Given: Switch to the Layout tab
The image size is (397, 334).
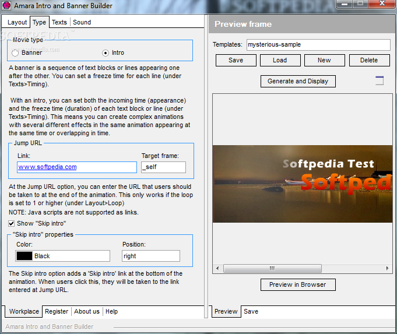Looking at the screenshot, I should coord(17,22).
